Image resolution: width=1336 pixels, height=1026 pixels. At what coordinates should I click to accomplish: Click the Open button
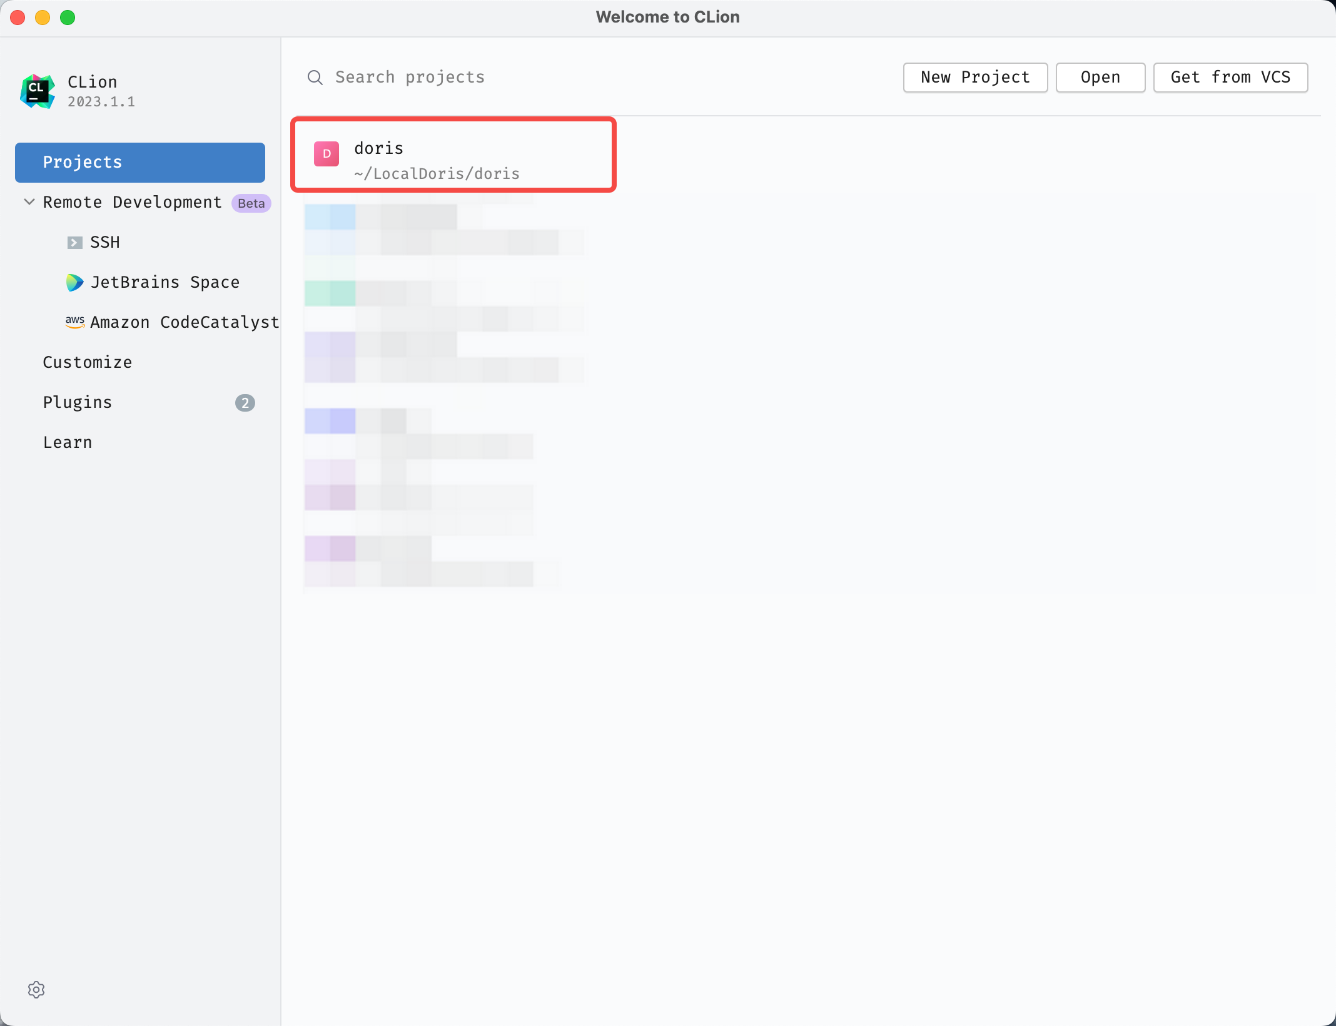[1100, 76]
